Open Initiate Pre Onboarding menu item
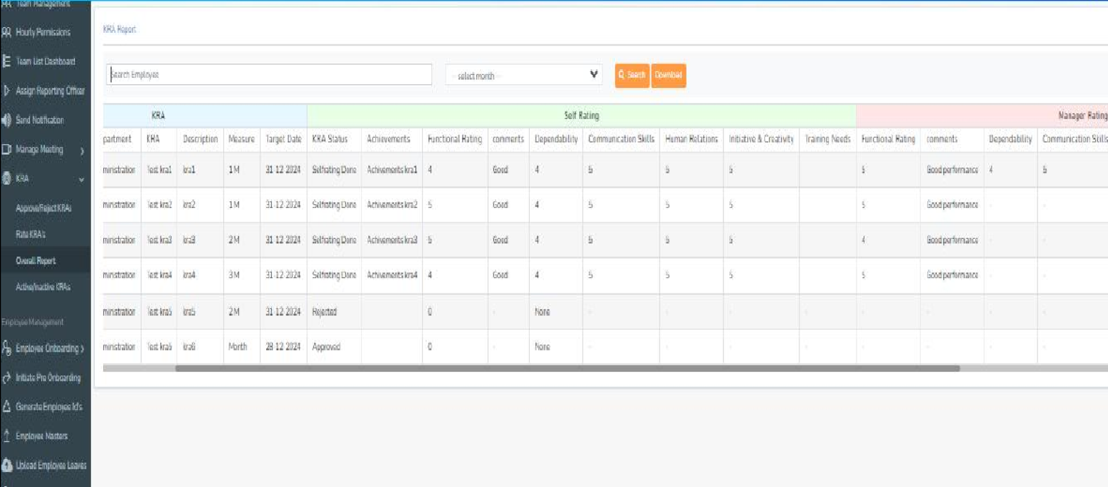The height and width of the screenshot is (487, 1108). click(x=48, y=378)
